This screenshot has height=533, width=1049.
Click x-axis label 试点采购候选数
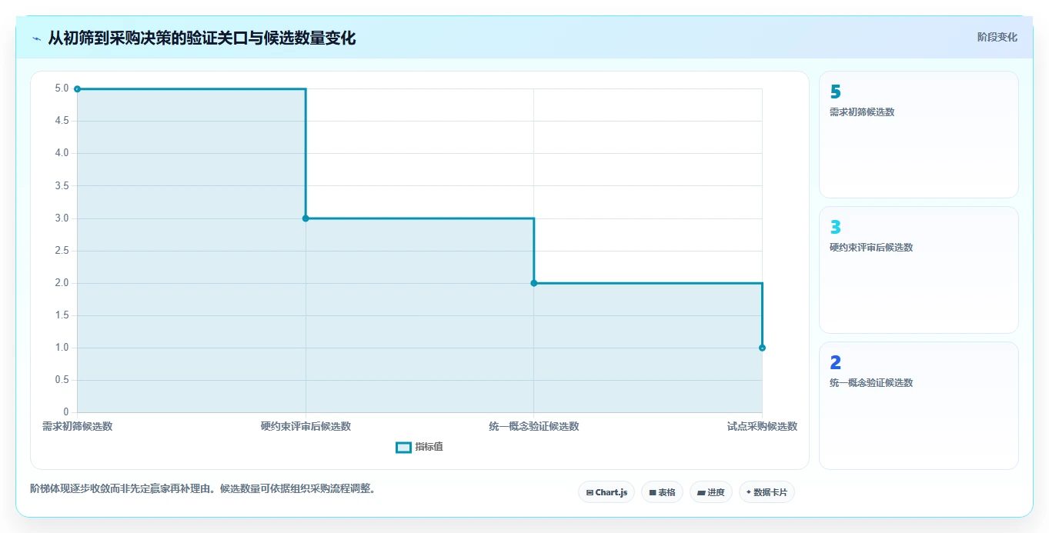762,426
